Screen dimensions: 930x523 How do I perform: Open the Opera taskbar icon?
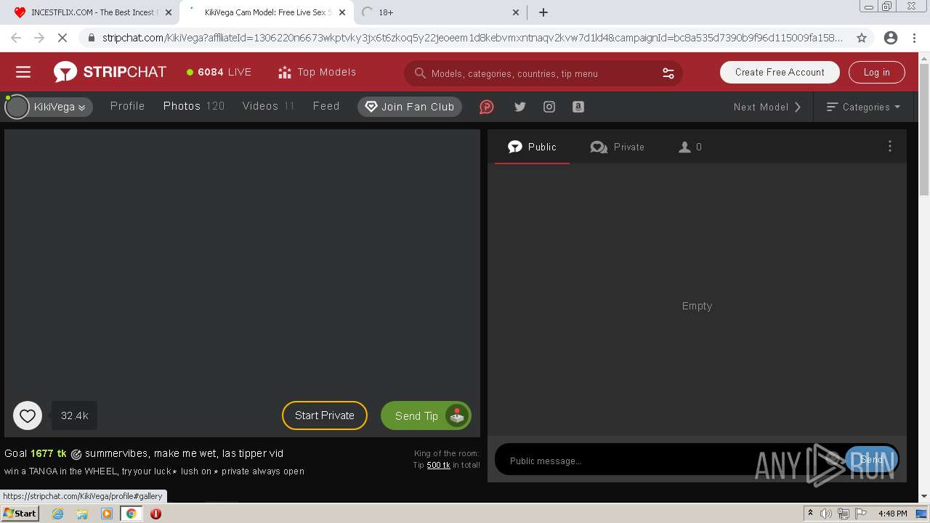coord(155,514)
